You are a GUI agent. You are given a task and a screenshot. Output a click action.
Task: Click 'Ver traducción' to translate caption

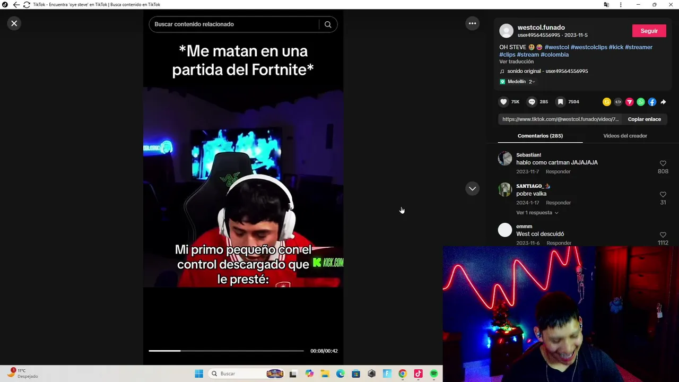pos(516,62)
